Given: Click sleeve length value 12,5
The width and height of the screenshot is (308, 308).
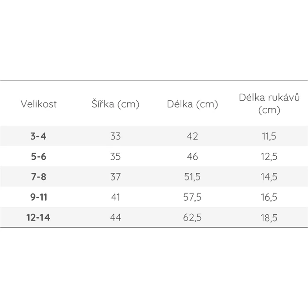Looking at the screenshot, I should tap(269, 156).
